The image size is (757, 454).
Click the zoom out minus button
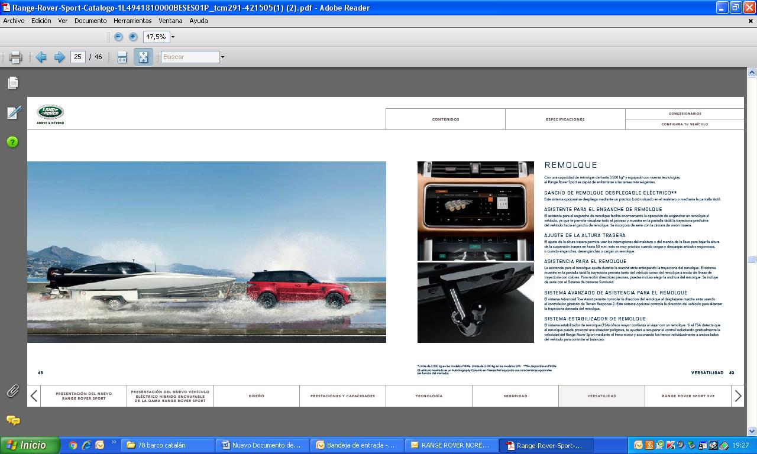pos(118,37)
